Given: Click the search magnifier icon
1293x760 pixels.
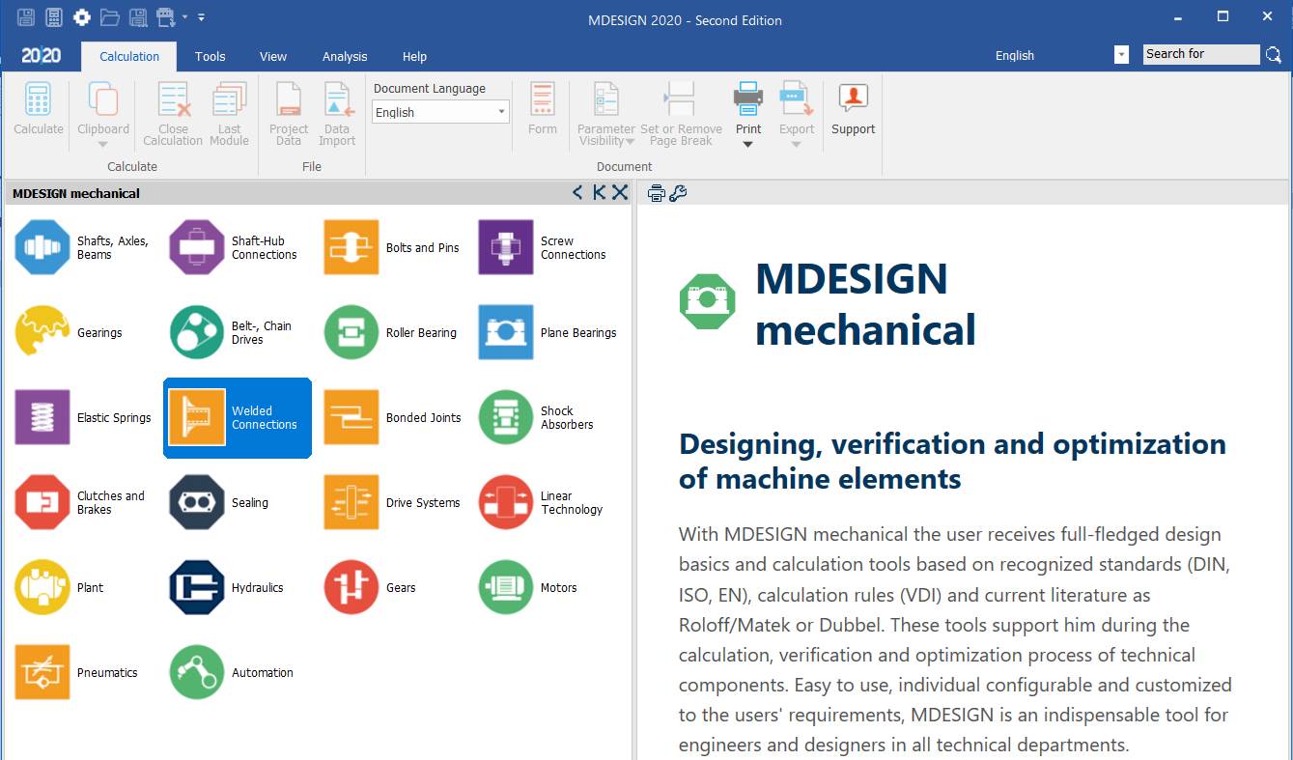Looking at the screenshot, I should pyautogui.click(x=1275, y=55).
